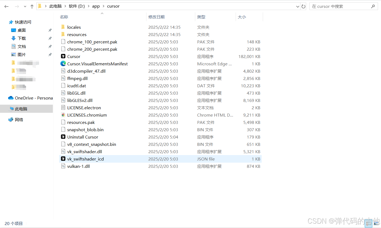Click the 在 cursor 中搜索 search field
This screenshot has height=228, width=381.
[x=344, y=6]
